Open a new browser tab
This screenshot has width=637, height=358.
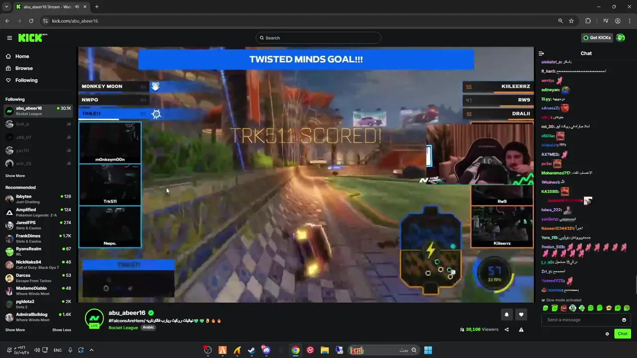point(97,7)
